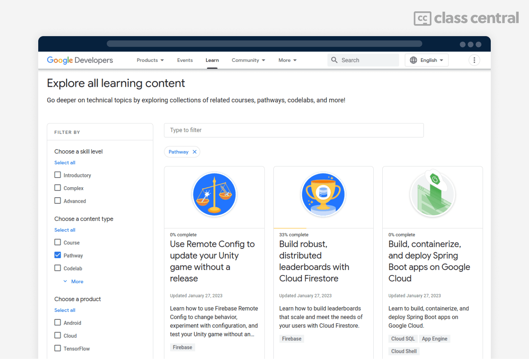The image size is (529, 359).
Task: Go to the Events menu item
Action: 185,60
